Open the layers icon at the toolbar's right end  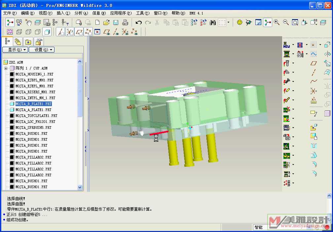323,22
